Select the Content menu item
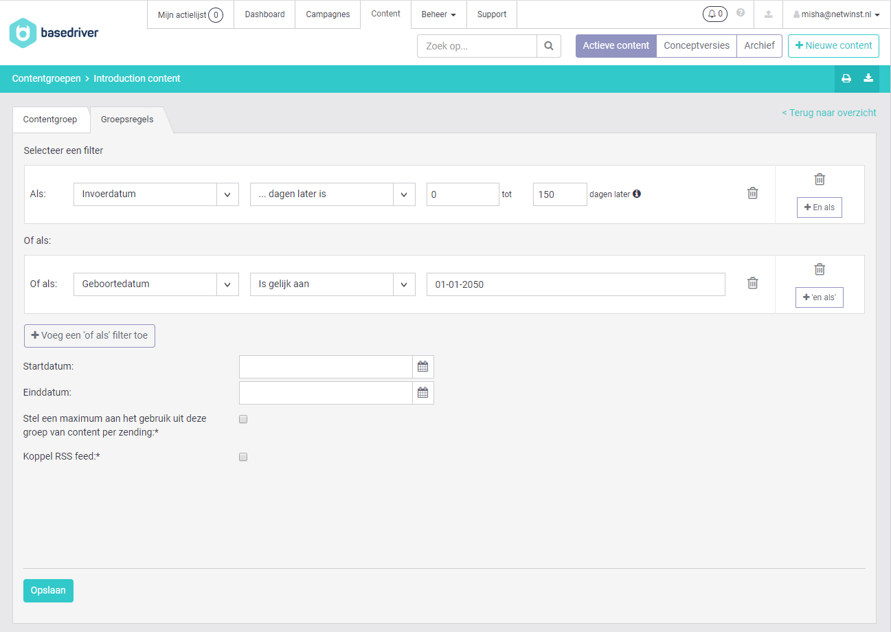 tap(385, 14)
